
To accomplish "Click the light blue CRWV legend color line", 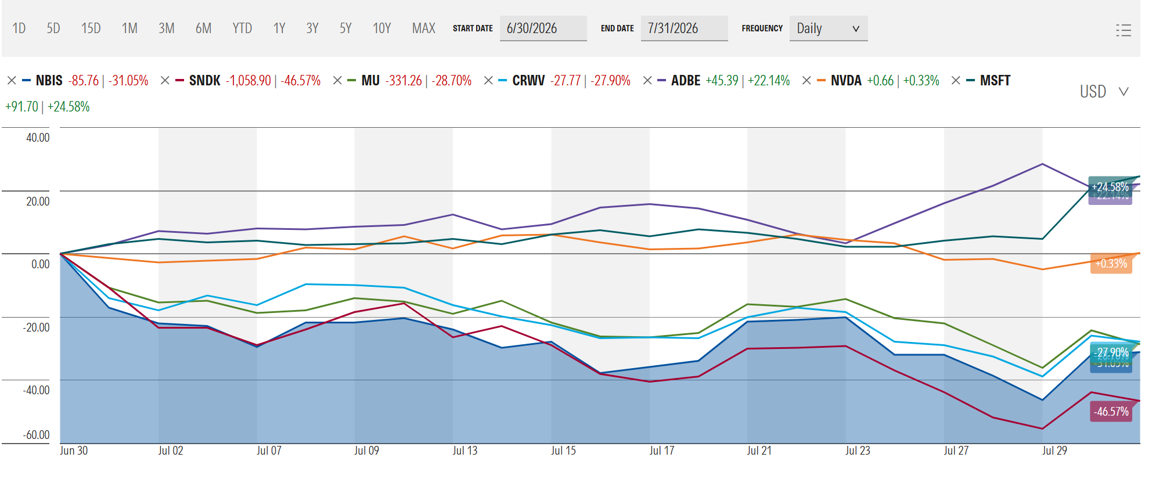I will pos(503,81).
